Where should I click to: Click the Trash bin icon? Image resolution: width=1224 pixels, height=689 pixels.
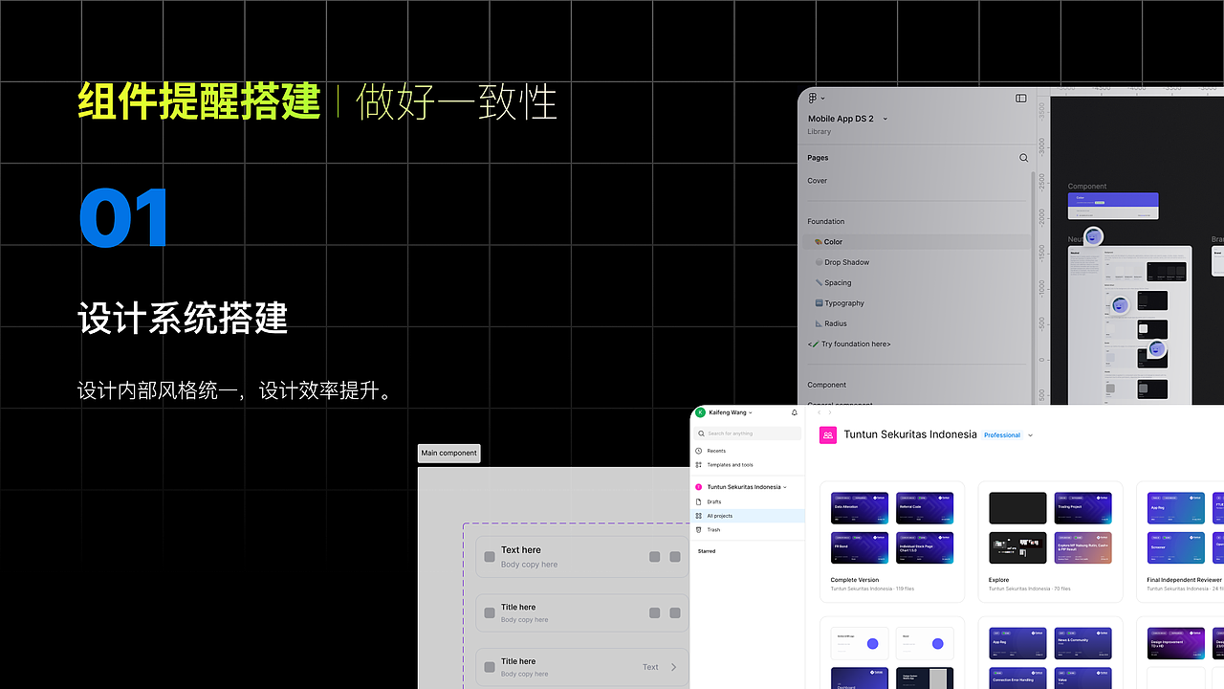tap(699, 529)
